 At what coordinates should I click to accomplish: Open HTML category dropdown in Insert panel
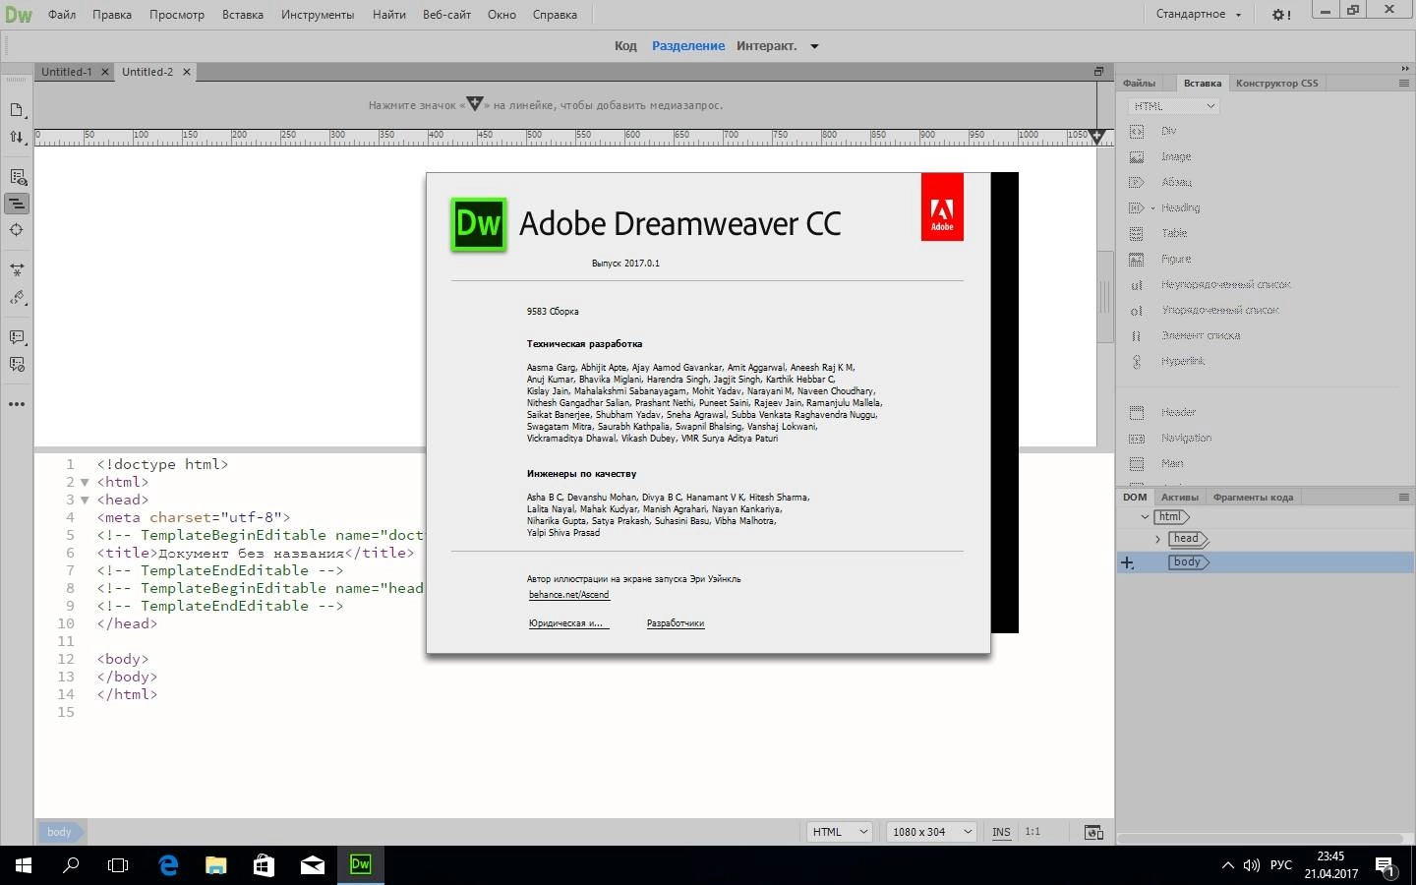coord(1173,106)
